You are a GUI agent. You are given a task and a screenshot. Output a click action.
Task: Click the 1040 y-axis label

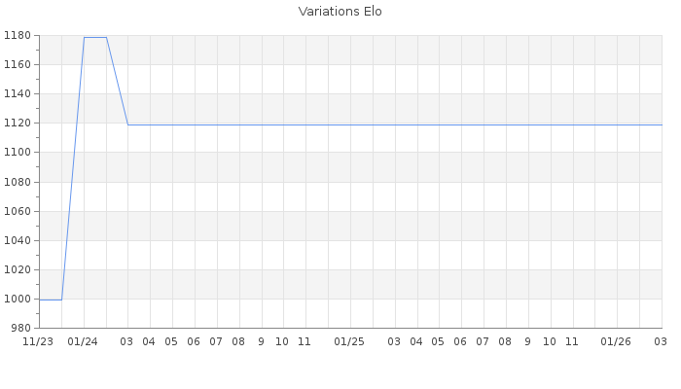[x=18, y=240]
